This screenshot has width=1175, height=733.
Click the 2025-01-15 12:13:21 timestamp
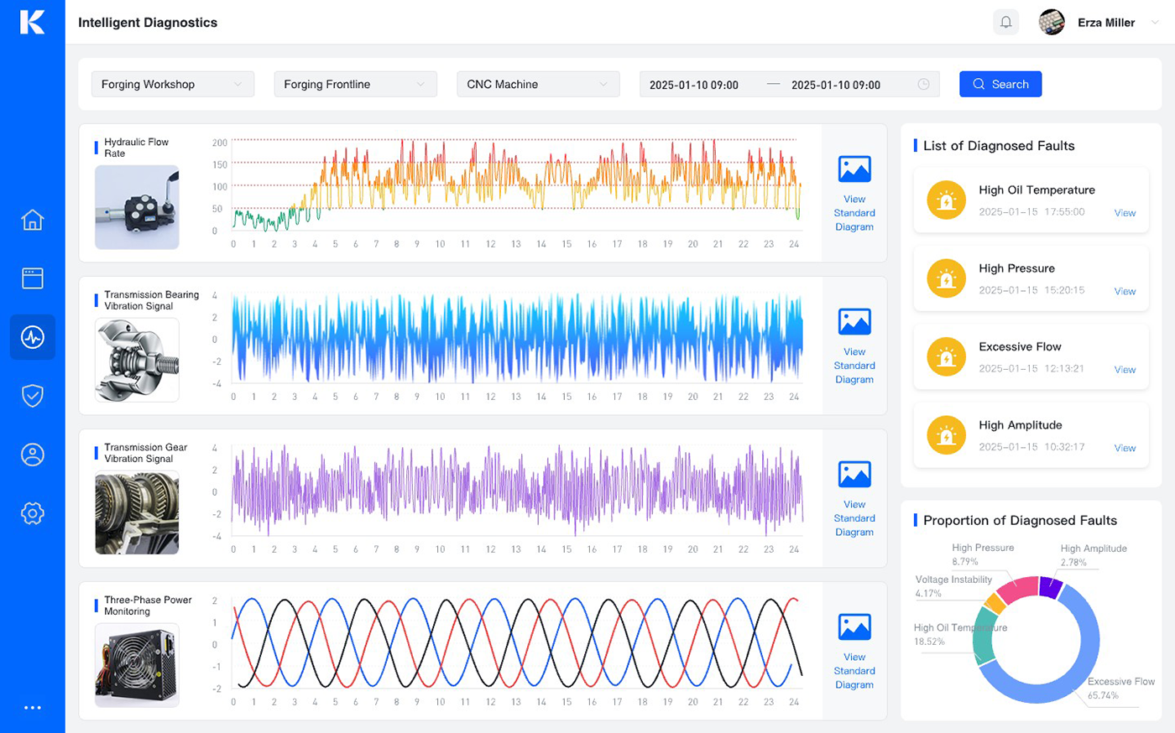click(x=1031, y=368)
